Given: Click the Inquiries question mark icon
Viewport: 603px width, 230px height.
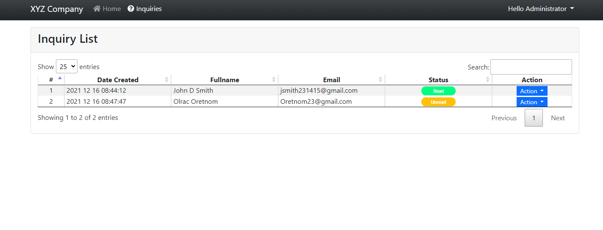Looking at the screenshot, I should [131, 8].
